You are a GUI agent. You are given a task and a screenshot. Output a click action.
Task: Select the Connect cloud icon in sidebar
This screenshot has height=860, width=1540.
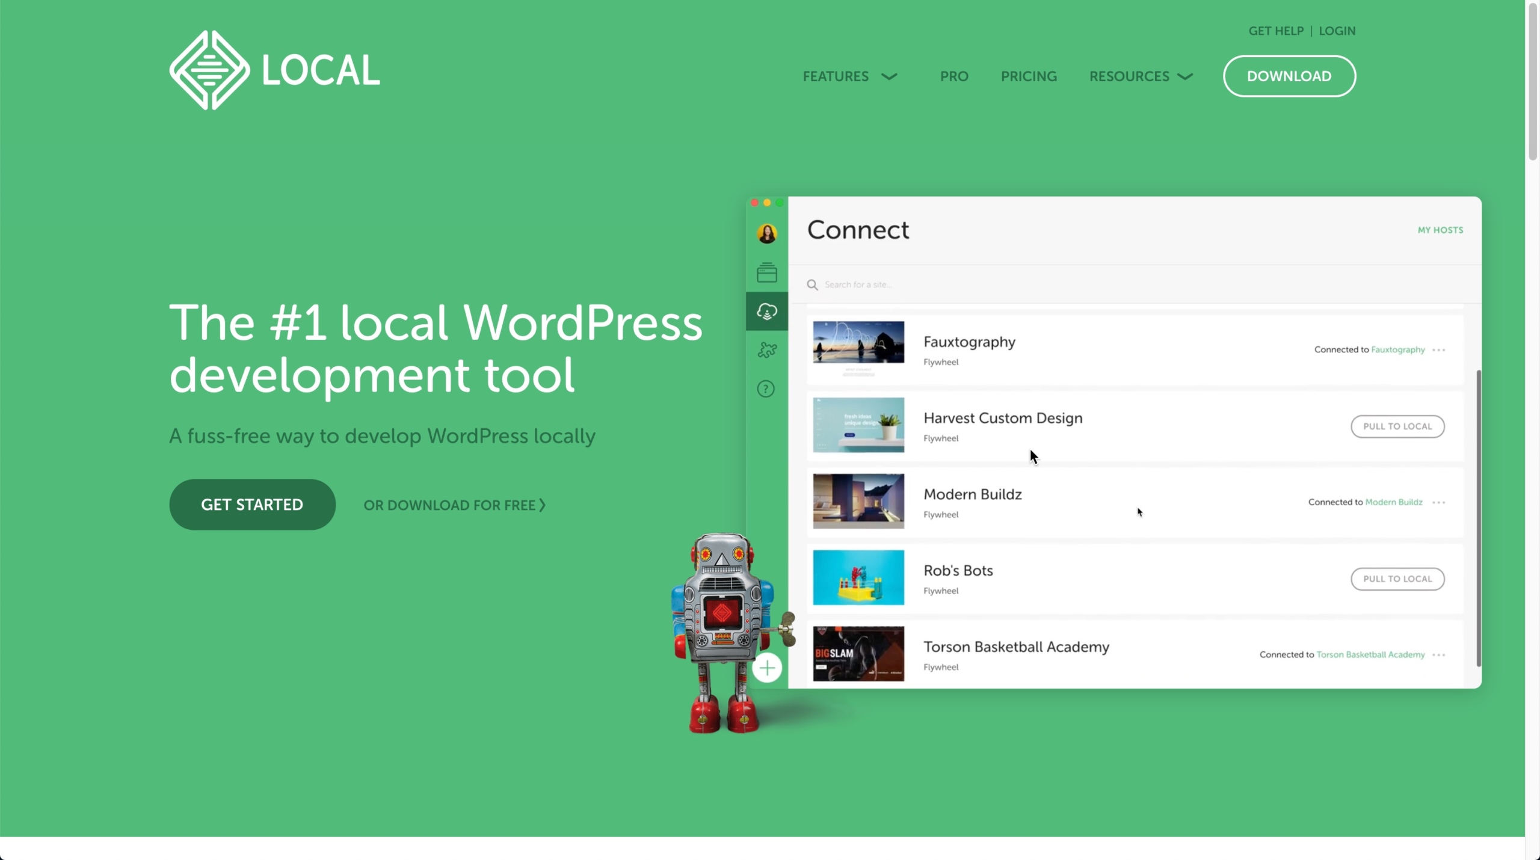(766, 312)
